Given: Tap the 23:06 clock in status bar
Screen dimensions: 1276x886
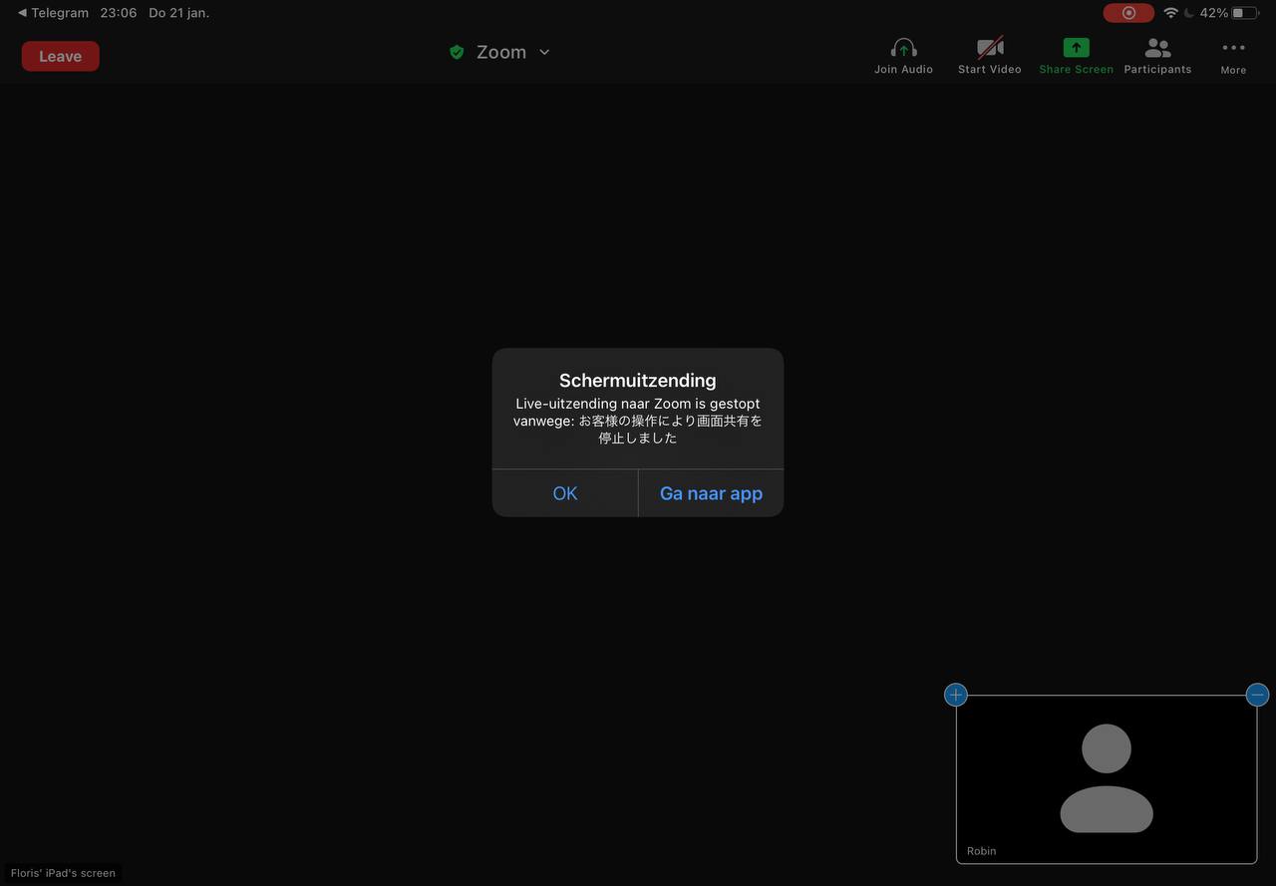Looking at the screenshot, I should click(x=119, y=13).
